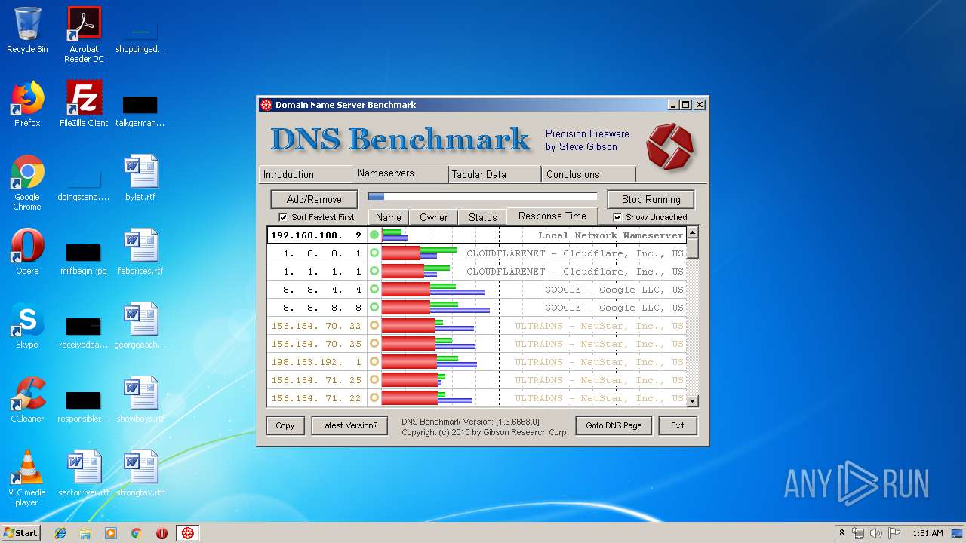The image size is (966, 543).
Task: Select the Status sub-tab
Action: 483,217
